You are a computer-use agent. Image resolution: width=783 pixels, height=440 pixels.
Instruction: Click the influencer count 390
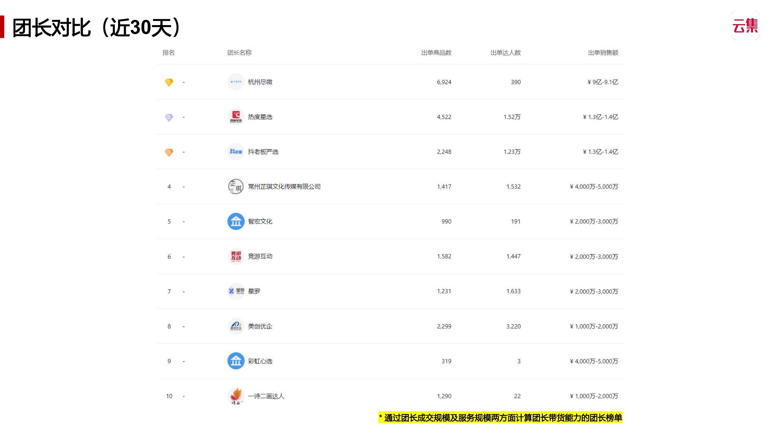pos(516,82)
